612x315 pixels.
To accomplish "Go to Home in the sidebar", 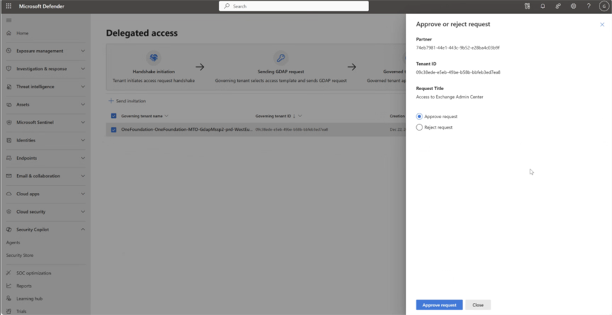I will click(x=22, y=33).
